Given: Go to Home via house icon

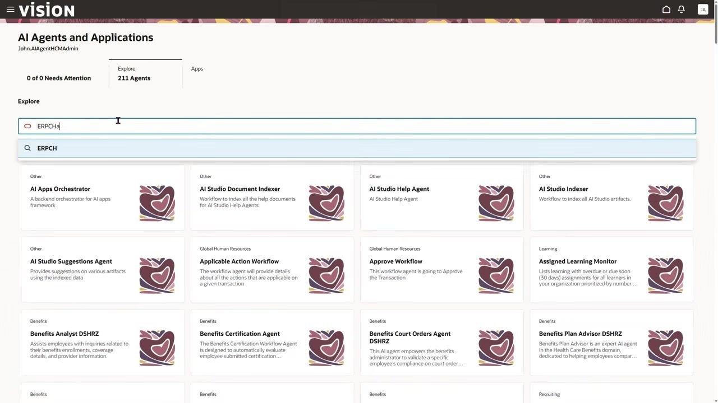Looking at the screenshot, I should [666, 10].
